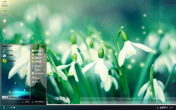The height and width of the screenshot is (110, 176).
Task: Expand All Programs (所有程序) list
Action: click(16, 97)
